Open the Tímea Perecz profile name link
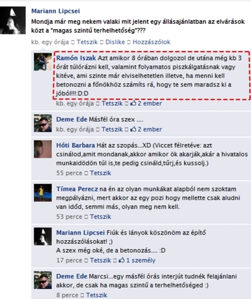The image size is (251, 299). coord(77,189)
